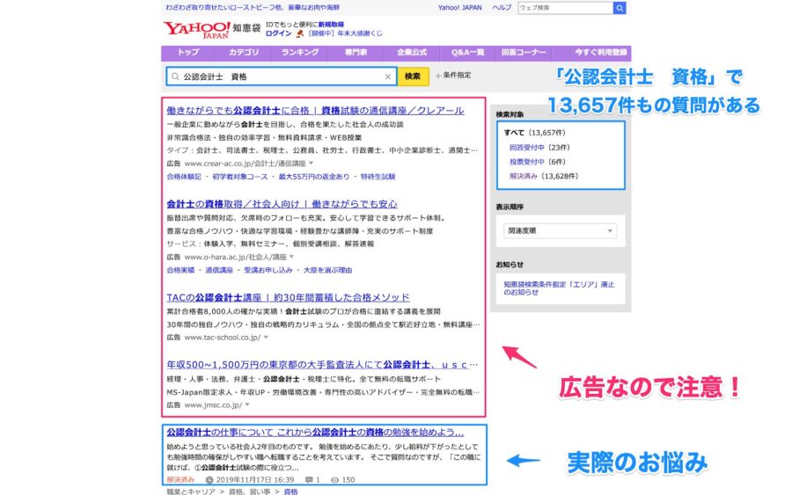
Task: Click the Yahoo! JAPAN 知恵袋 logo
Action: tap(211, 29)
